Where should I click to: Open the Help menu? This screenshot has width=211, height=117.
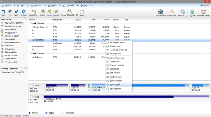[86, 6]
